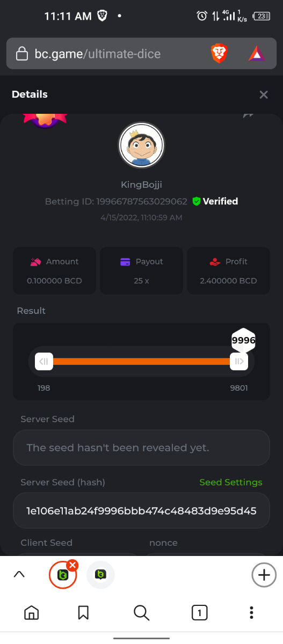Tap the Server Seed hash field
283x644 pixels.
[141, 510]
